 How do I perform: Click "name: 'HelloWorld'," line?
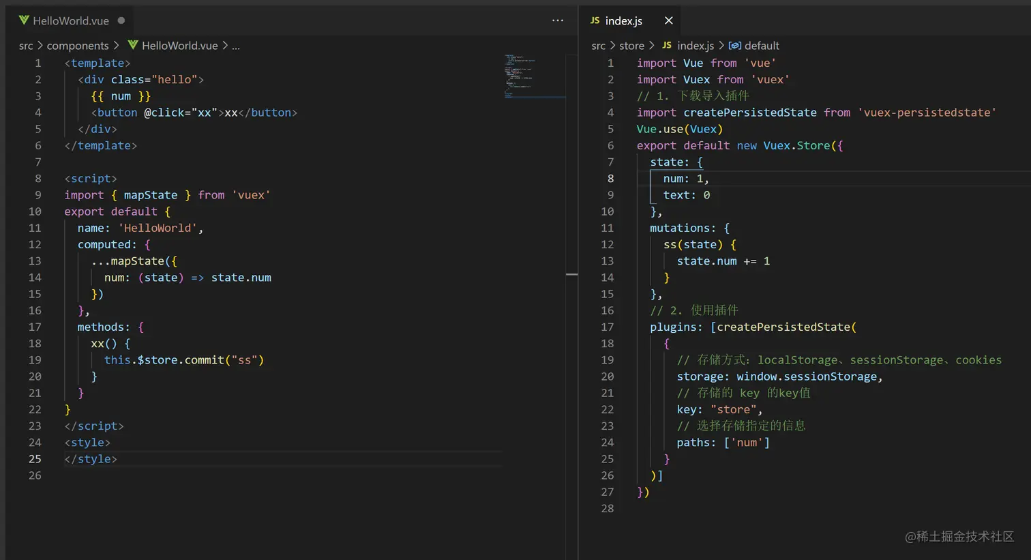[140, 229]
